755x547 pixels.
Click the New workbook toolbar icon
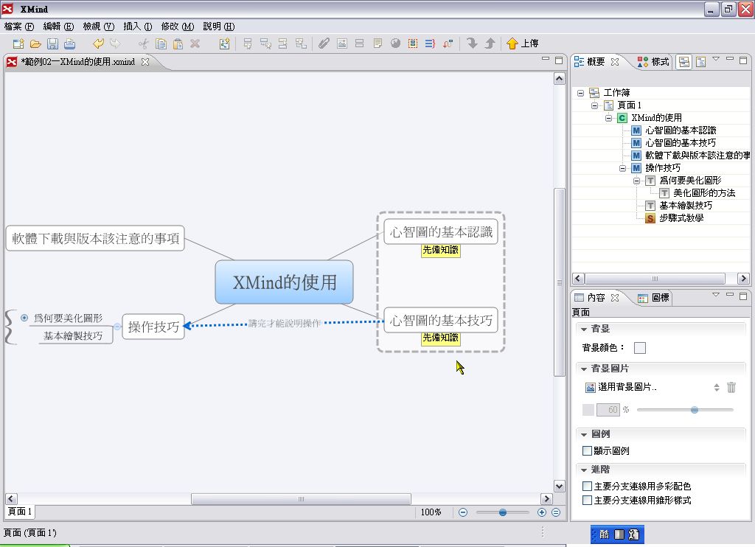coord(18,43)
